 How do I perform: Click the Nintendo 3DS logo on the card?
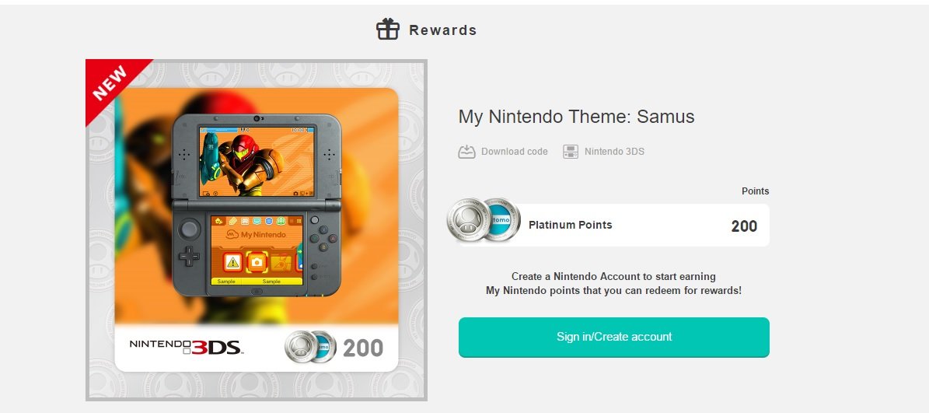[x=185, y=346]
